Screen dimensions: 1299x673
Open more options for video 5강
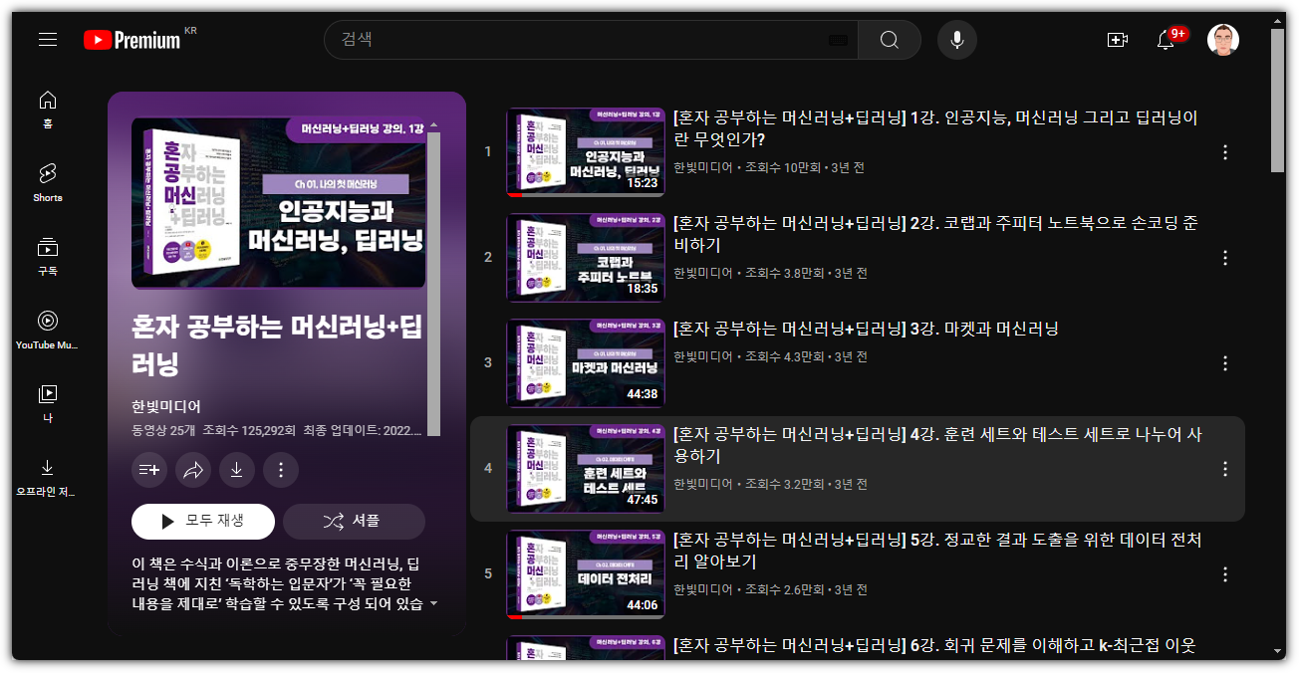tap(1225, 574)
